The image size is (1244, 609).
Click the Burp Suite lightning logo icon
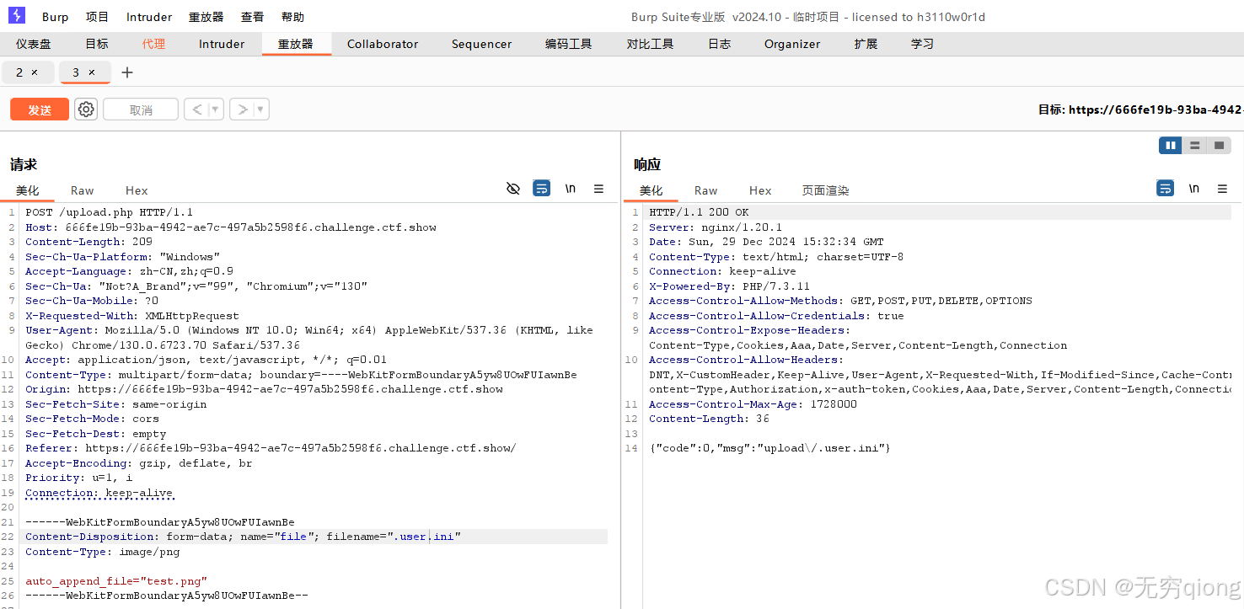coord(17,15)
